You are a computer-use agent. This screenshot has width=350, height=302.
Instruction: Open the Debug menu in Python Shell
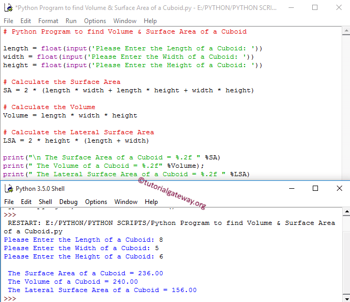[x=68, y=202]
